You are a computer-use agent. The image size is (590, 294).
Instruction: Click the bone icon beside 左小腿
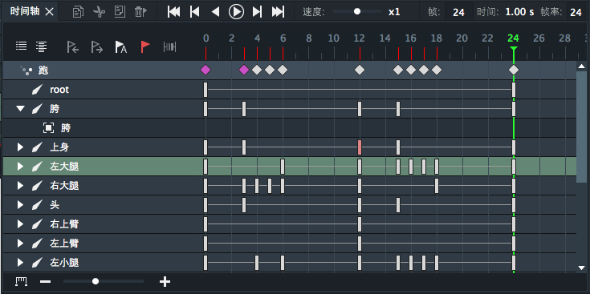pos(36,263)
